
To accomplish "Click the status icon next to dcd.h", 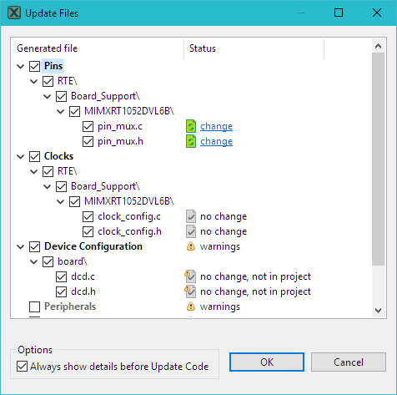I will [x=190, y=291].
